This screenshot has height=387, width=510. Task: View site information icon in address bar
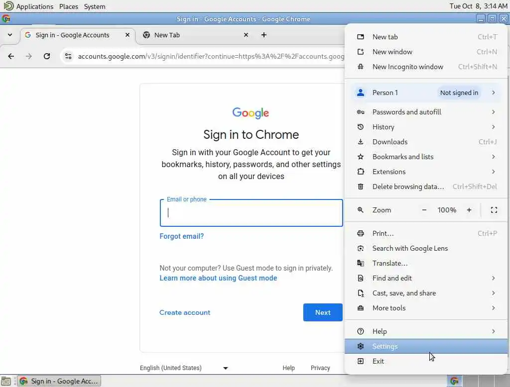click(68, 56)
